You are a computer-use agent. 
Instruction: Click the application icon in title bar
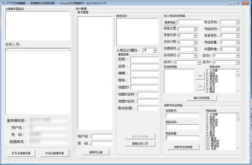3,3
